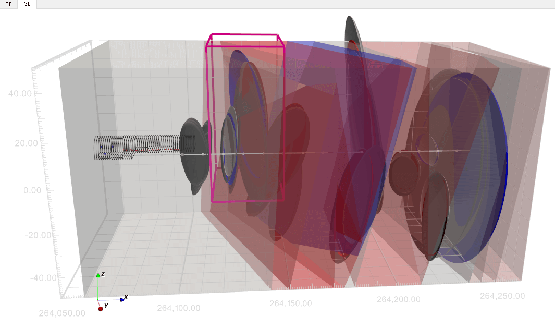This screenshot has width=555, height=328.
Task: Switch to the 2D view tab
Action: tap(8, 4)
